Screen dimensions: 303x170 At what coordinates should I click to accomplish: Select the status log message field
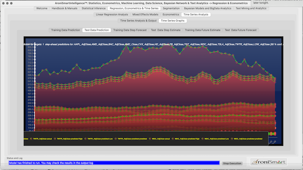(114, 163)
